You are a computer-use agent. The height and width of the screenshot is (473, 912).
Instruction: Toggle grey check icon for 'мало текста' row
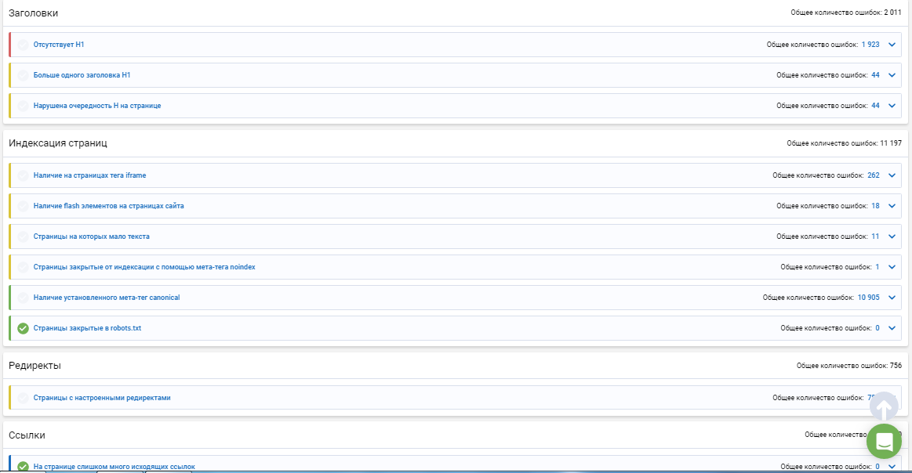(x=23, y=236)
